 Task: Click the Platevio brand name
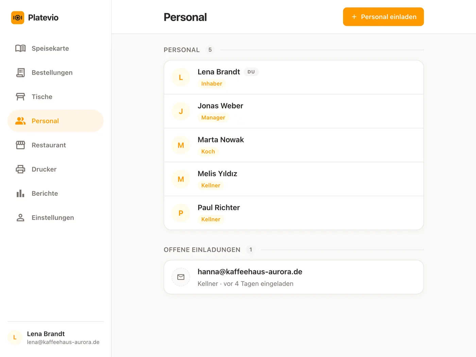click(43, 18)
